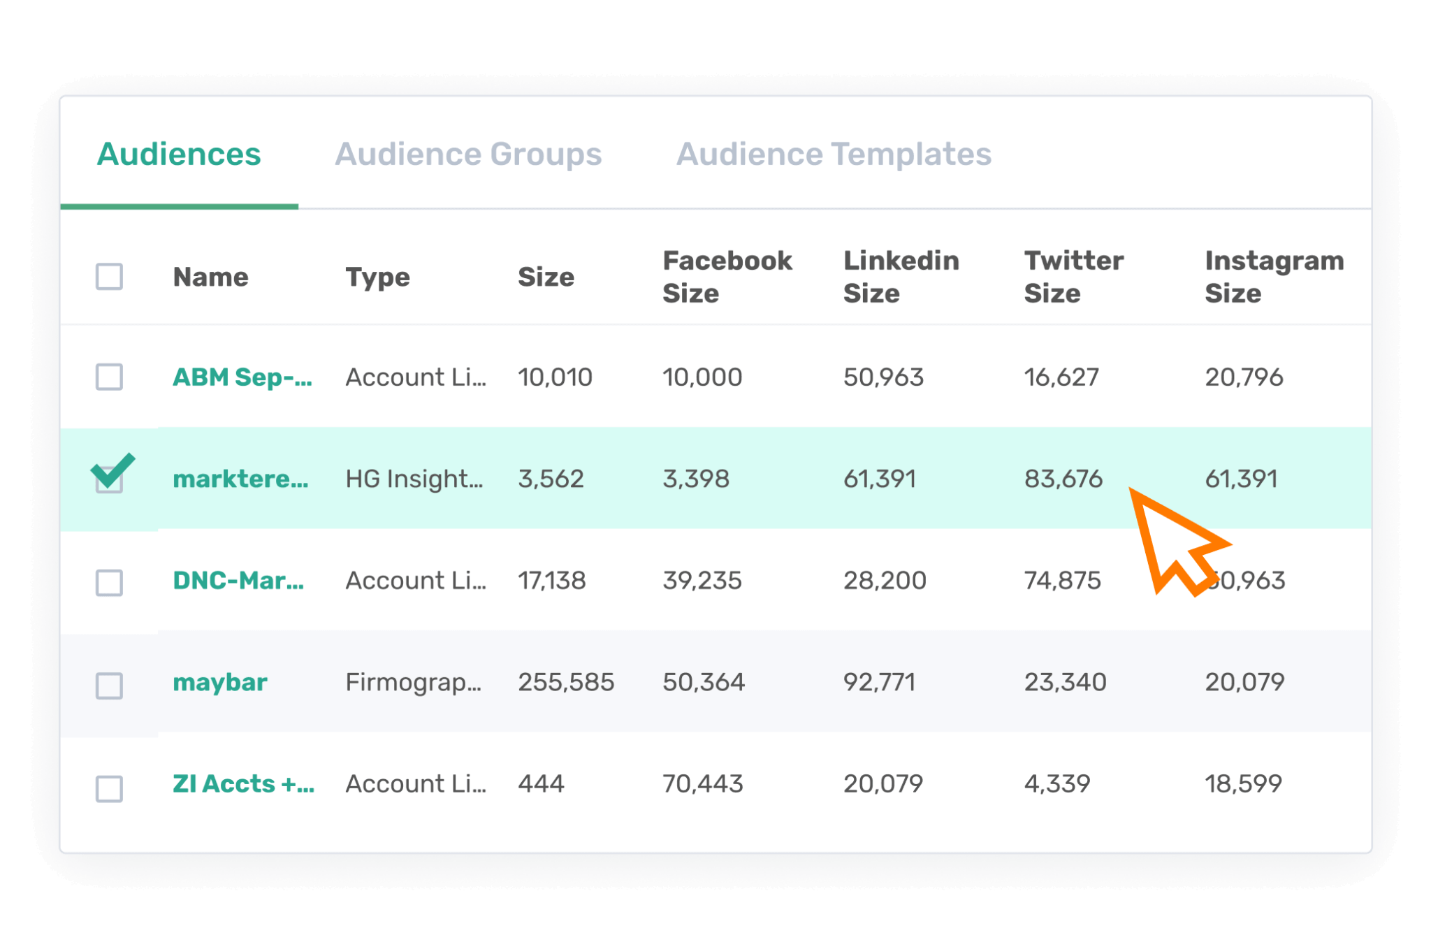Open the ABM Sep- audience
This screenshot has height=949, width=1431.
(x=241, y=377)
